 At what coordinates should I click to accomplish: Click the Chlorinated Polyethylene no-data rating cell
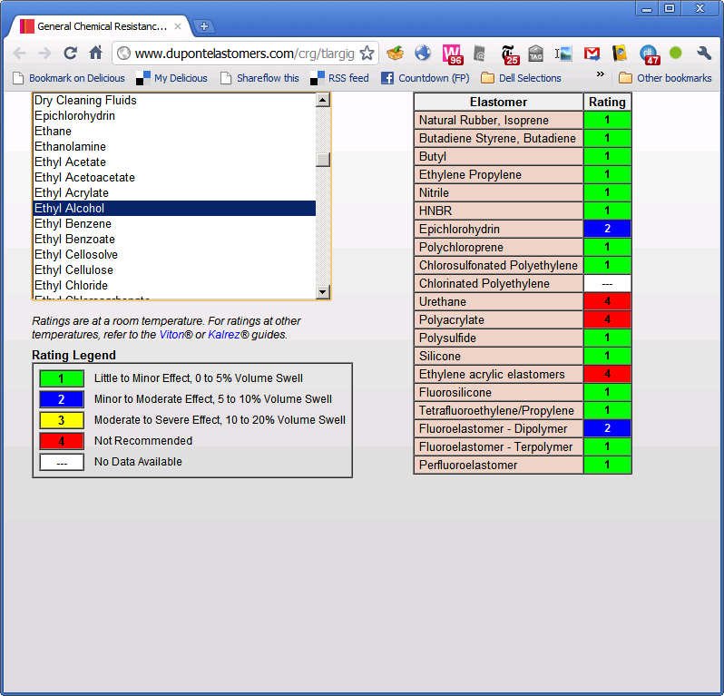[x=607, y=284]
